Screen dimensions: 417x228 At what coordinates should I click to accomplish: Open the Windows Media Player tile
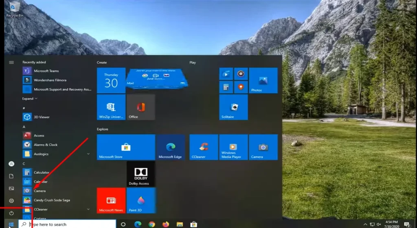click(233, 147)
